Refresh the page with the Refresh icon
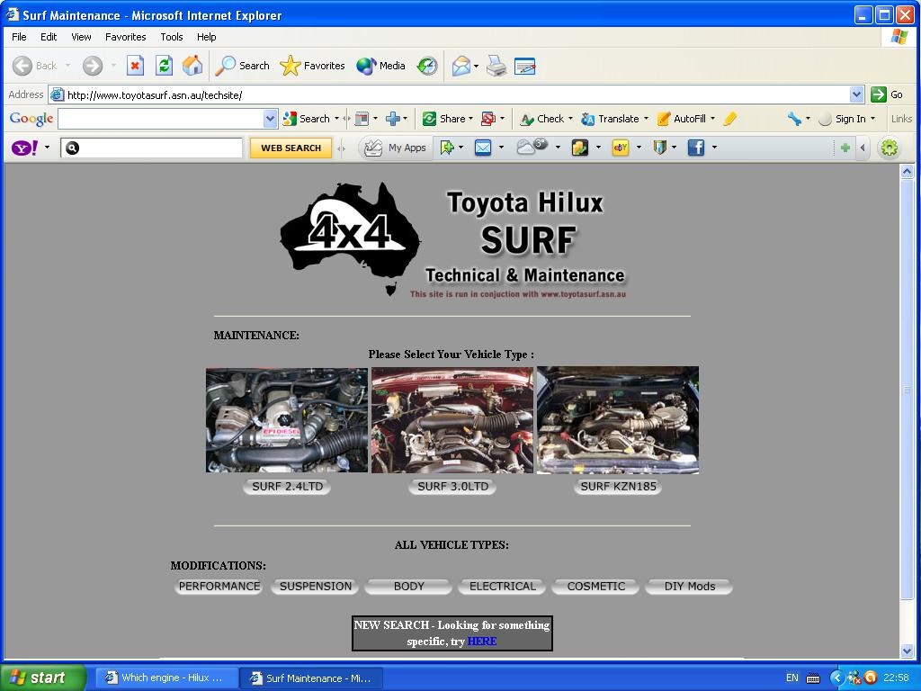 coord(164,66)
